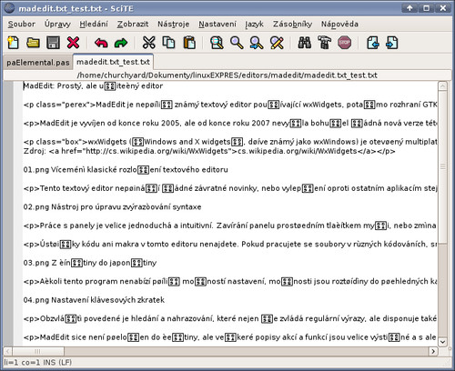The width and height of the screenshot is (455, 371).
Task: Open the Nástroje menu
Action: [174, 24]
